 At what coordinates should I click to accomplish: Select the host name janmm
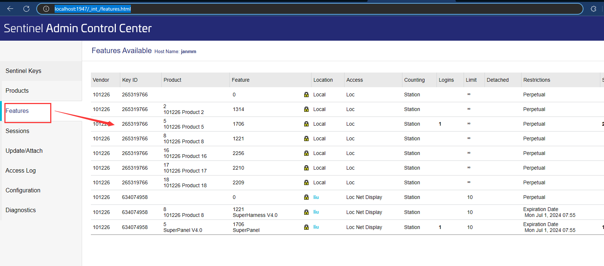[x=188, y=52]
